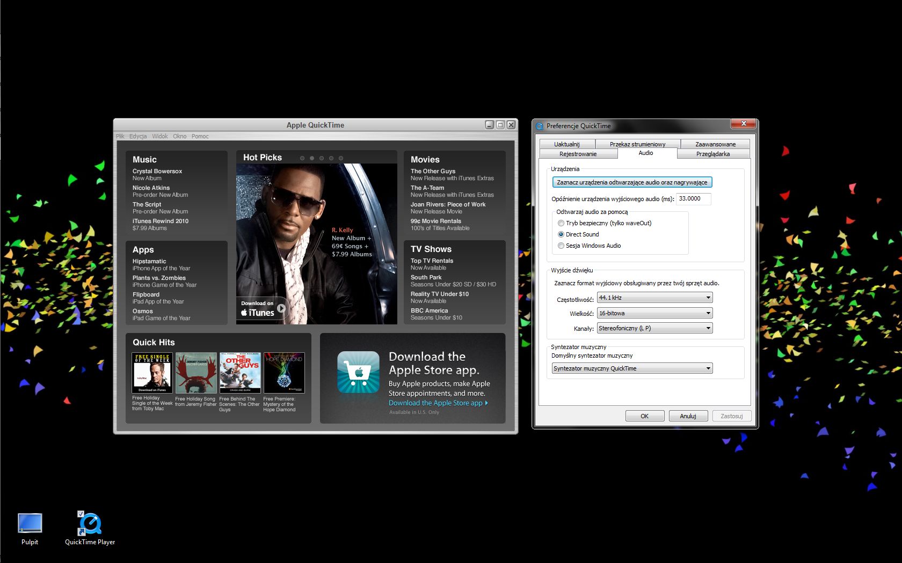Screen dimensions: 902x563
Task: Open Free Holiday Single of the Week thumbnail
Action: pyautogui.click(x=152, y=373)
